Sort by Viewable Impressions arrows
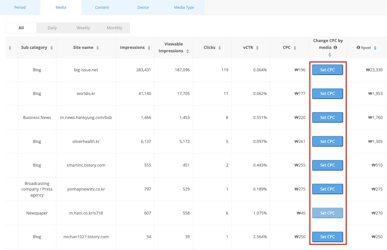The image size is (387, 250). pyautogui.click(x=188, y=51)
